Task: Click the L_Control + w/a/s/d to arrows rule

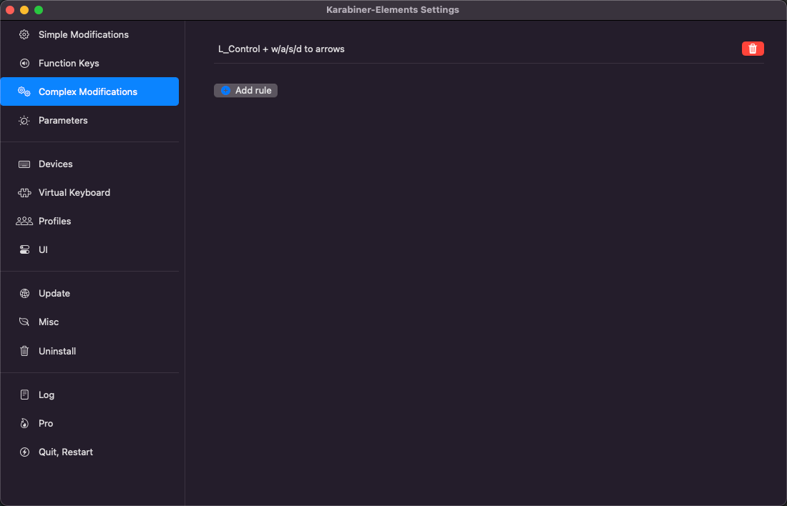Action: tap(281, 49)
